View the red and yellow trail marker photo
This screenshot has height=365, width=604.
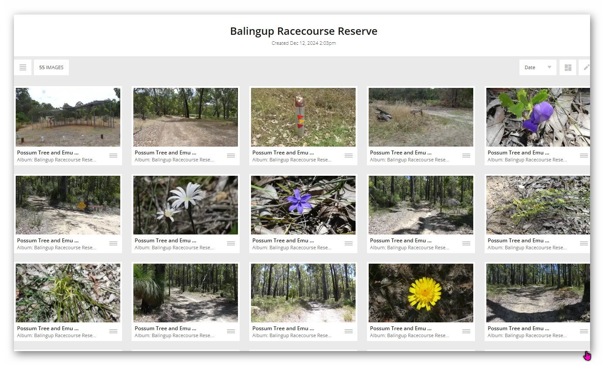pos(303,117)
